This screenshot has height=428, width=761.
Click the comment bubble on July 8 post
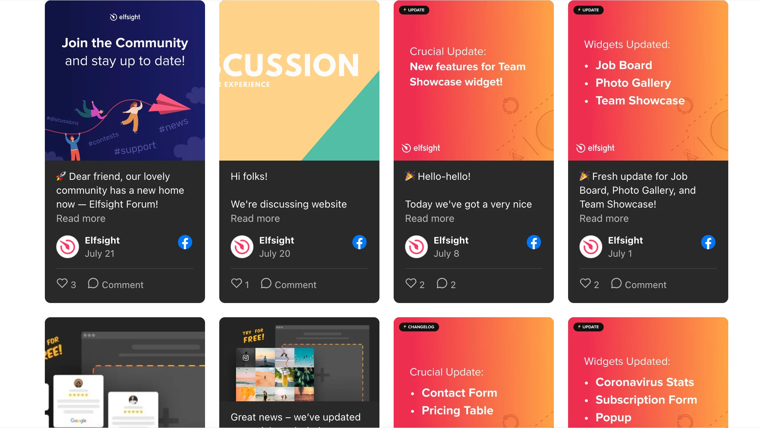[442, 284]
